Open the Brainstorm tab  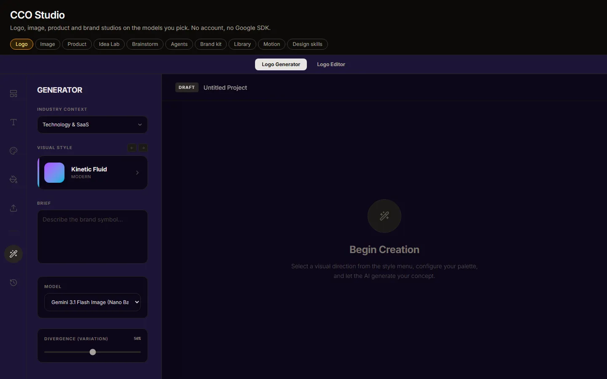pyautogui.click(x=145, y=44)
